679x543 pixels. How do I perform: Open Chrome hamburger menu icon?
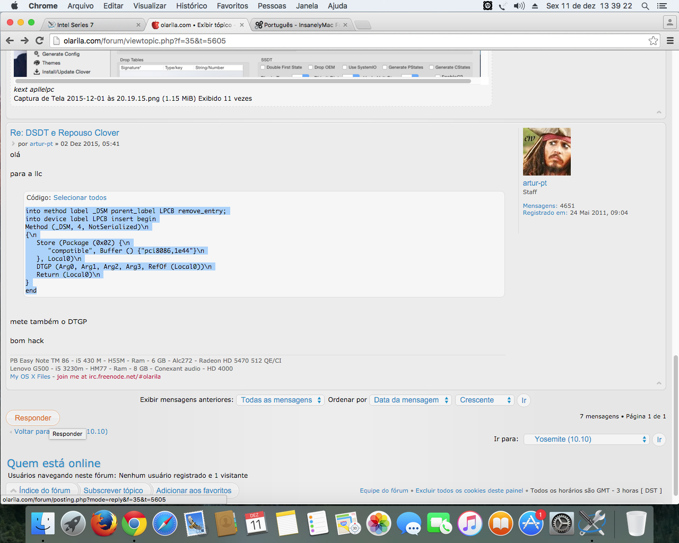tap(670, 41)
